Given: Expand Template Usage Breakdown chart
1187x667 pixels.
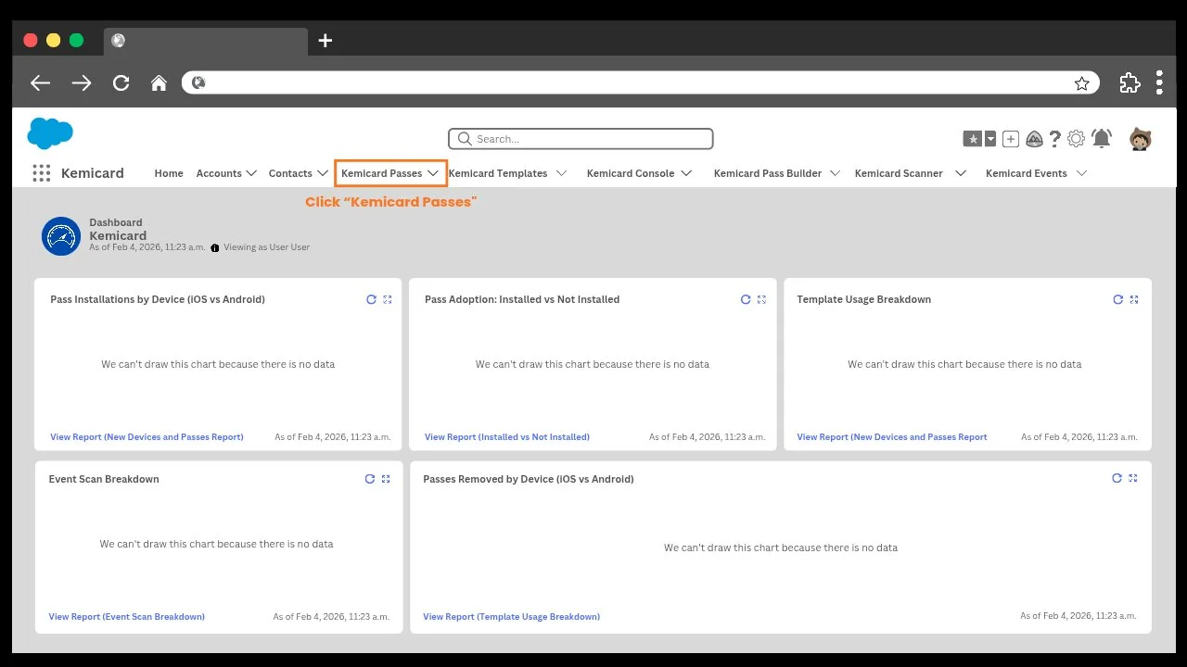Looking at the screenshot, I should click(1134, 299).
